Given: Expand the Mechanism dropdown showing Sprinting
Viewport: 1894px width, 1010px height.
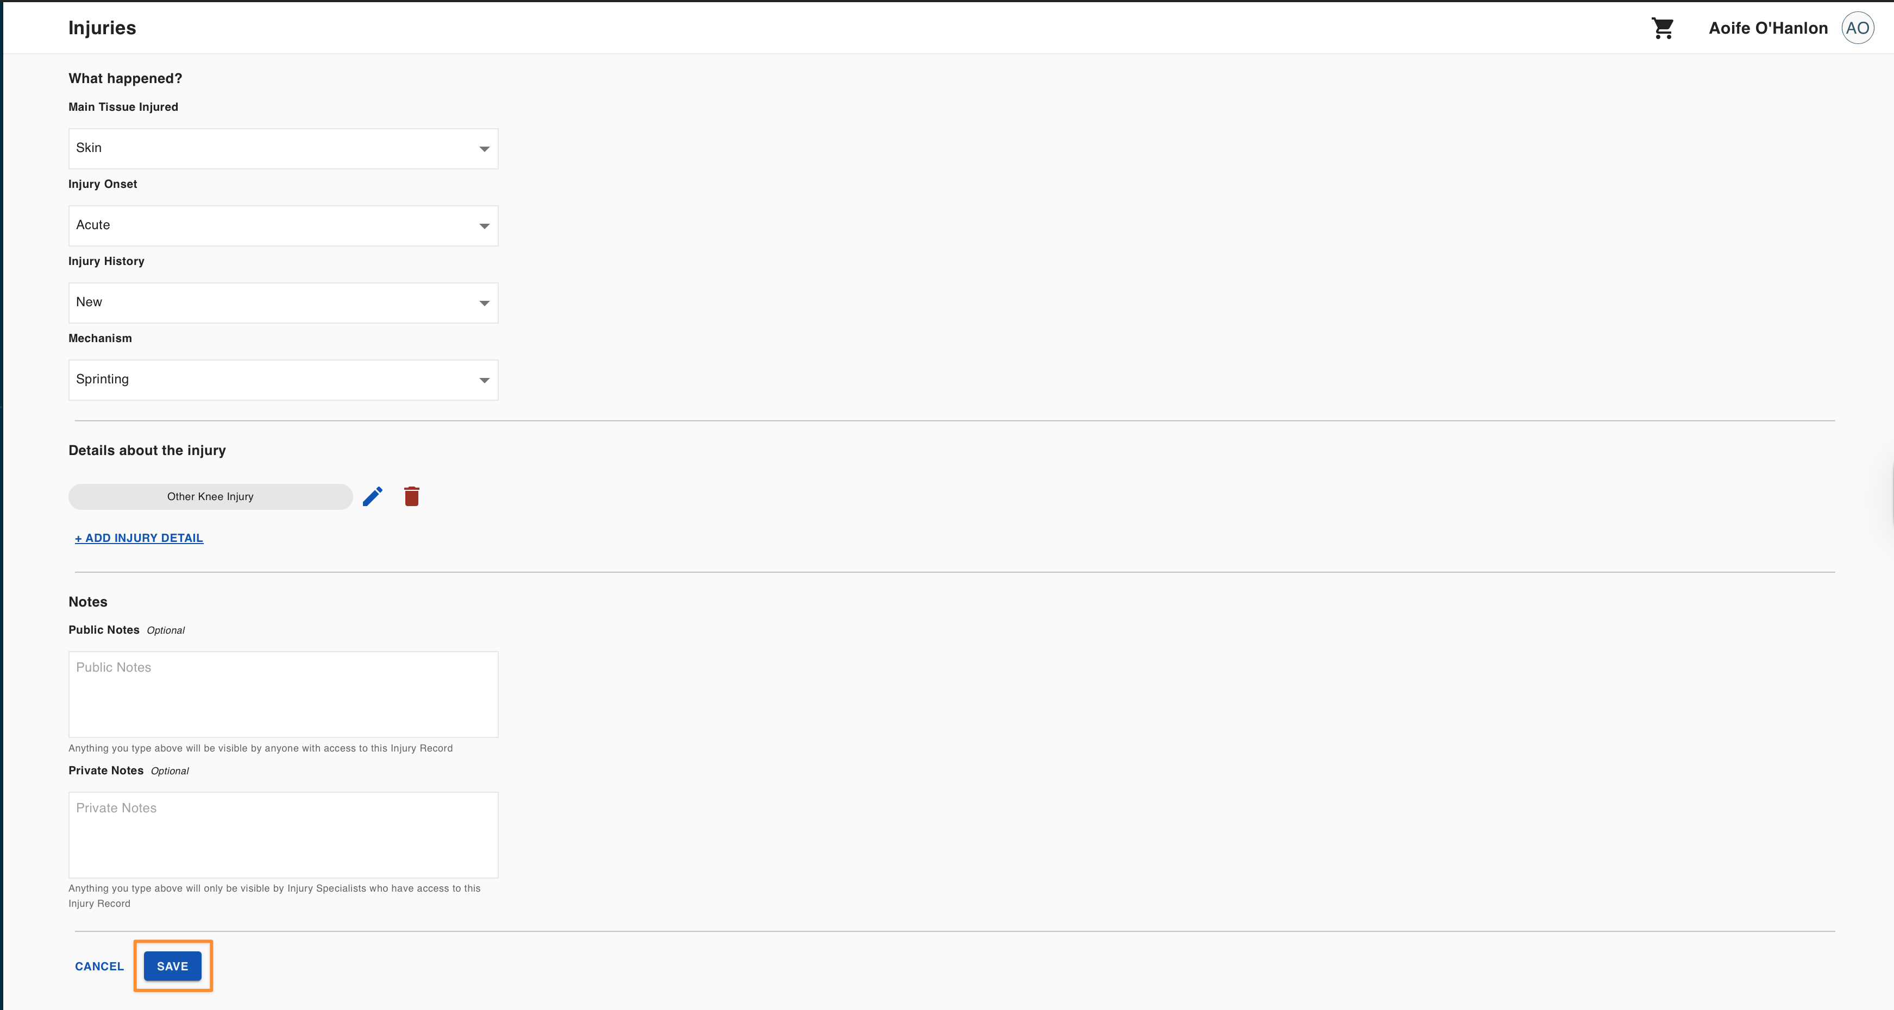Looking at the screenshot, I should coord(283,380).
